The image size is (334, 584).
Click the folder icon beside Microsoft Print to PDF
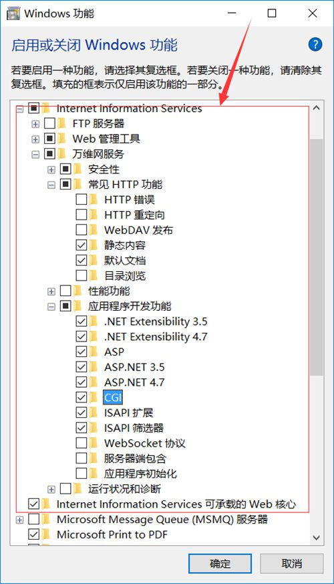tap(46, 534)
